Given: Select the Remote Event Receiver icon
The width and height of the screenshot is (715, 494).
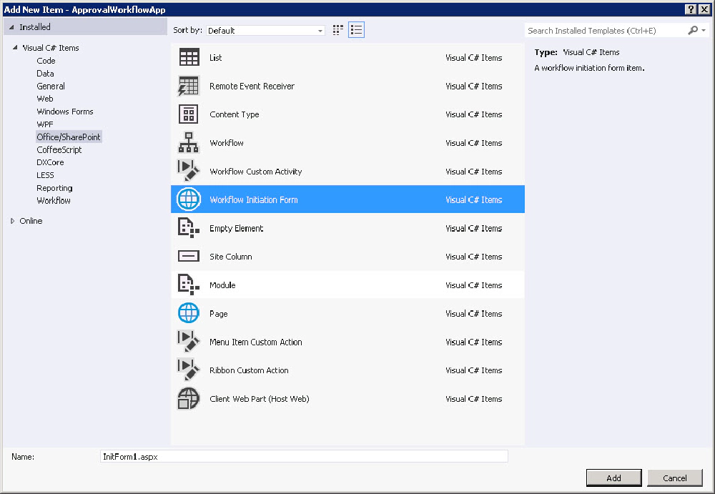Looking at the screenshot, I should pyautogui.click(x=188, y=86).
